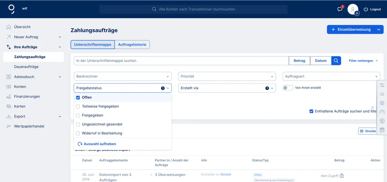Click the double chevron expand icon
Screen dimensions: 387x182
tap(372, 108)
